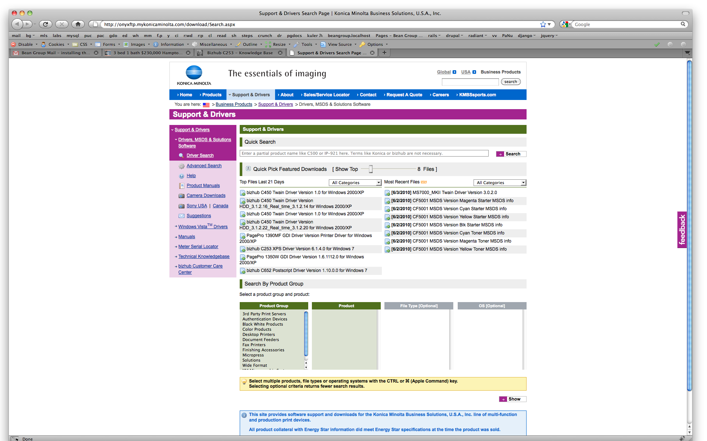Open the Information developer toolbar menu
The height and width of the screenshot is (441, 707).
pyautogui.click(x=171, y=44)
